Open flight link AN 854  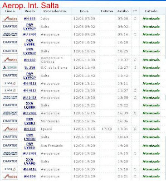point(29,176)
